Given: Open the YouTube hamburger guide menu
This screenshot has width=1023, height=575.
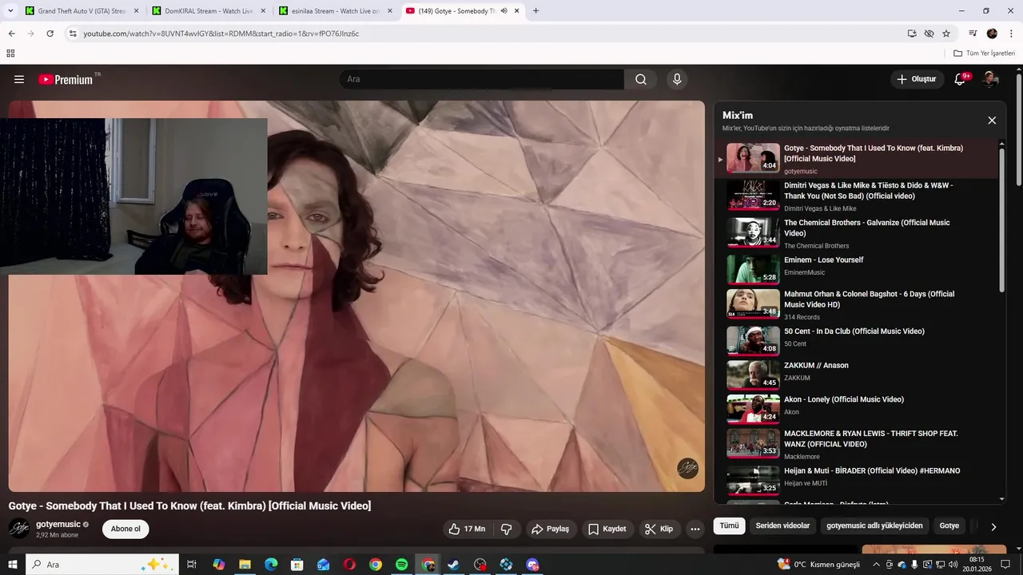Looking at the screenshot, I should point(19,79).
